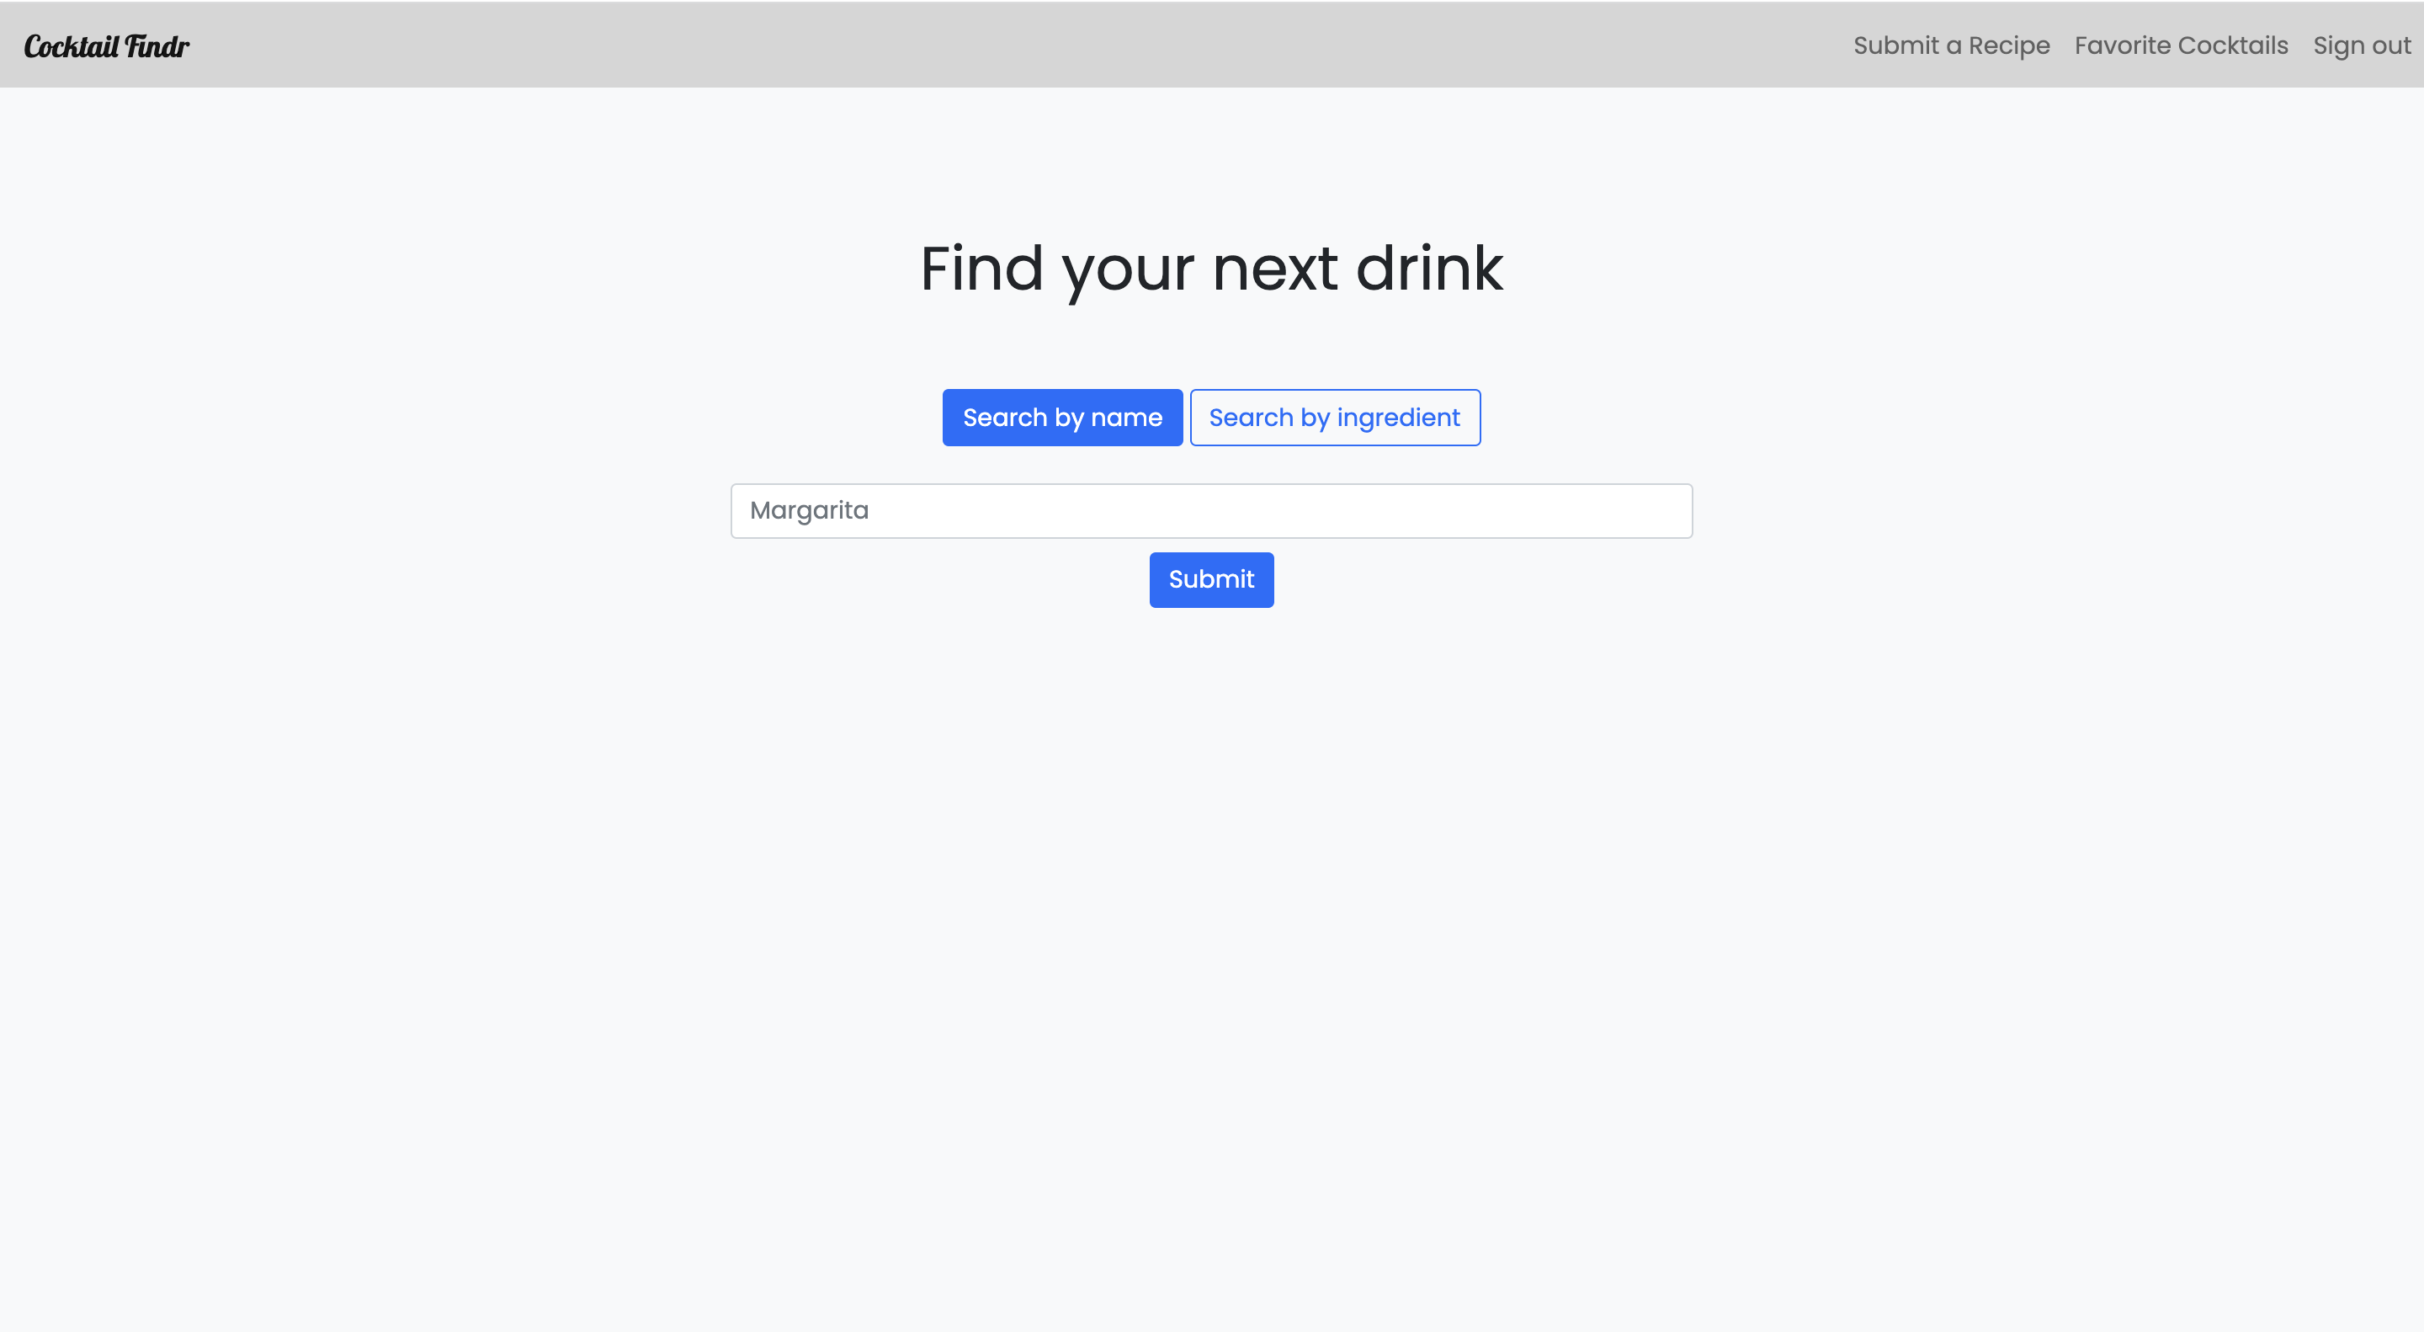
Task: Choose the outlined ingredient search button
Action: 1333,417
